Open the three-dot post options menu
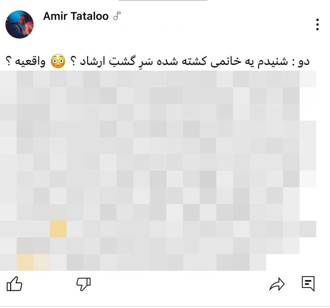The width and height of the screenshot is (330, 308). click(x=317, y=24)
